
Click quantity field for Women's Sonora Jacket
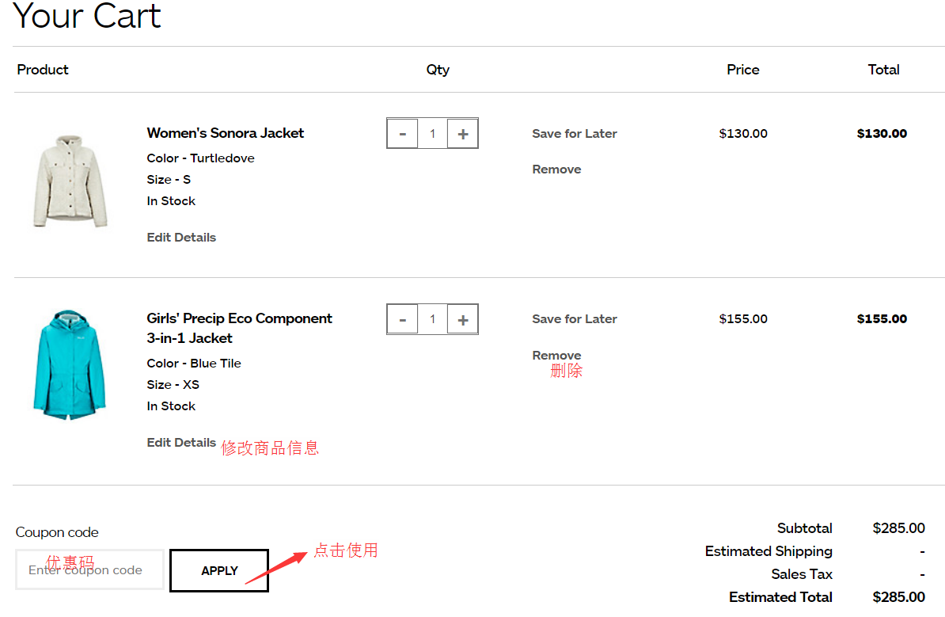(432, 134)
